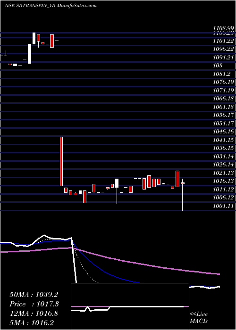Click the 1026.14 price axis label
This screenshot has height=330, width=236.
point(223,165)
